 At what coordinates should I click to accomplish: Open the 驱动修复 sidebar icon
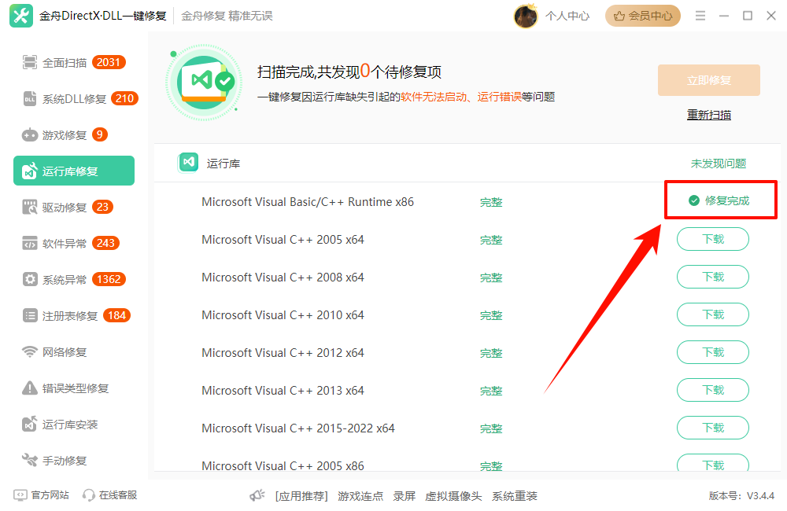[x=30, y=207]
